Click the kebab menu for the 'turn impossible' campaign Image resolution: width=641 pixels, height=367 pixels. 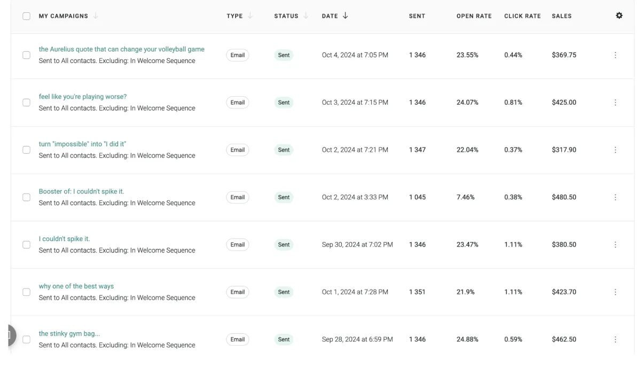[x=615, y=150]
